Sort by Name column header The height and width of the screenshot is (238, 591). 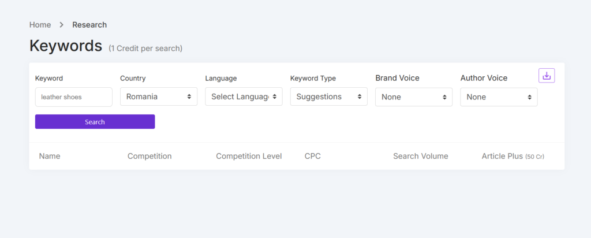click(50, 156)
